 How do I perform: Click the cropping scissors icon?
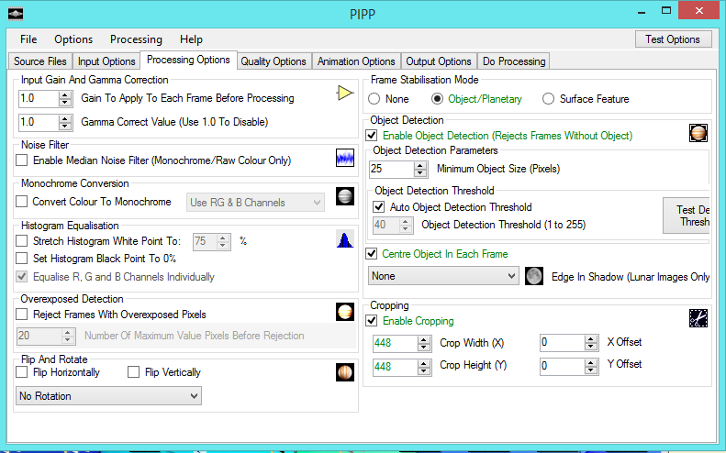[x=698, y=318]
